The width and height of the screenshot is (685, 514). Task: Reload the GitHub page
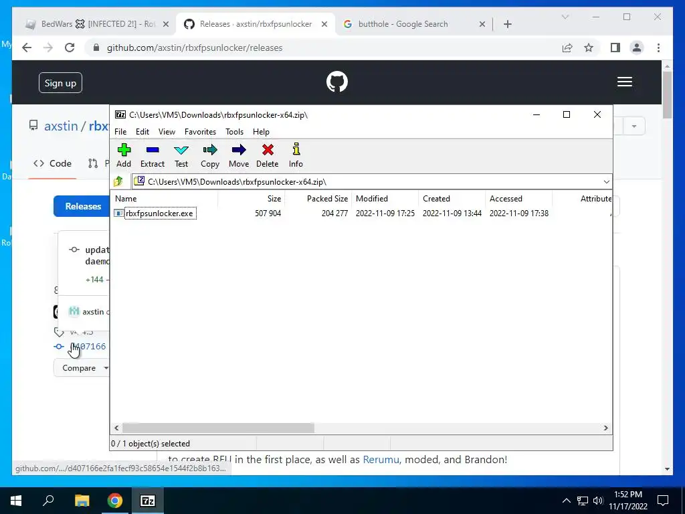[70, 48]
